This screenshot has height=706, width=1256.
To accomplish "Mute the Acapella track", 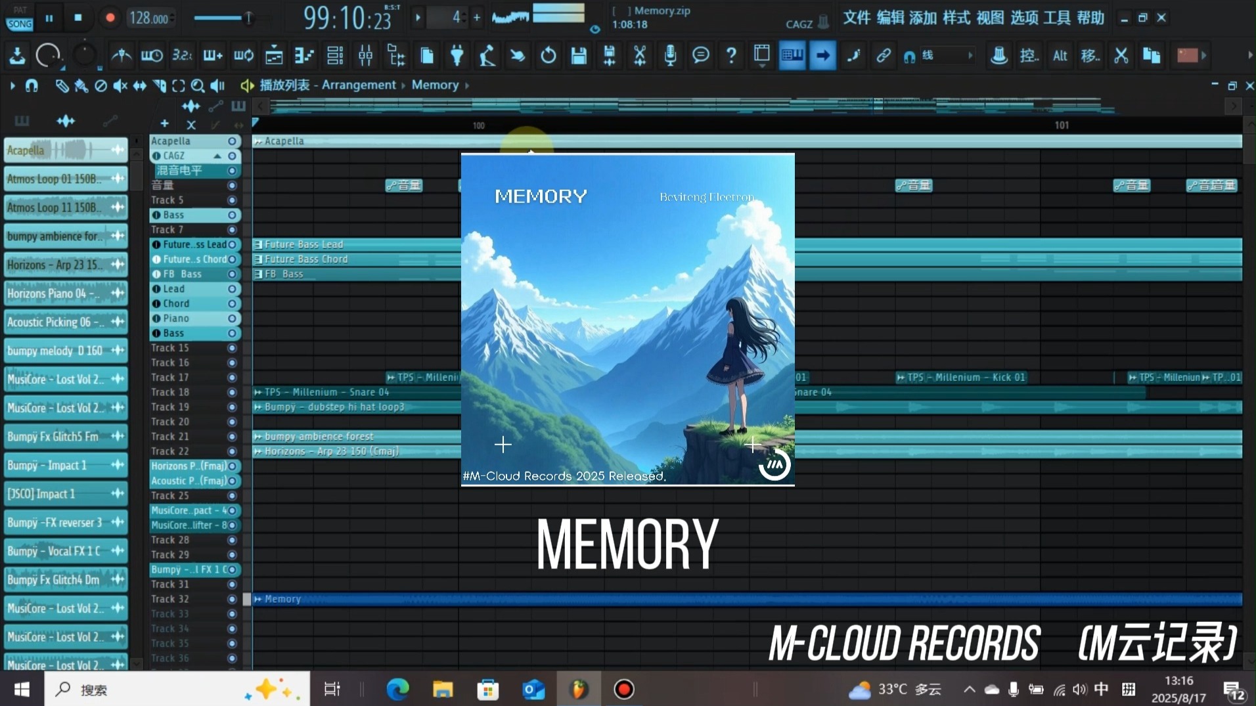I will [232, 141].
